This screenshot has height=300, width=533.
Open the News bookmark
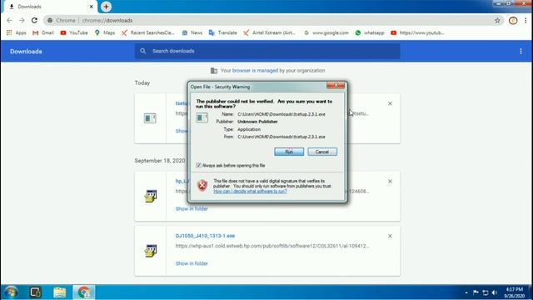click(192, 32)
